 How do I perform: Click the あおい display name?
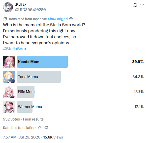tap(21, 5)
